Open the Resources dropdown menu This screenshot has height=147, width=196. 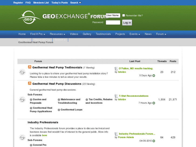pyautogui.click(x=57, y=34)
